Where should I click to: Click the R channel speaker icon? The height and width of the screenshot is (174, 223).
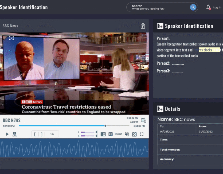(97, 136)
